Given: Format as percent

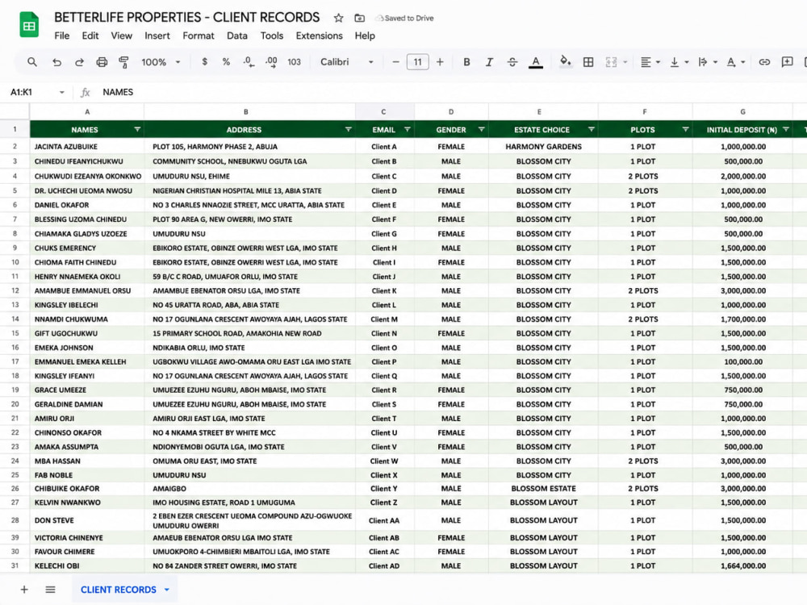Looking at the screenshot, I should [226, 62].
